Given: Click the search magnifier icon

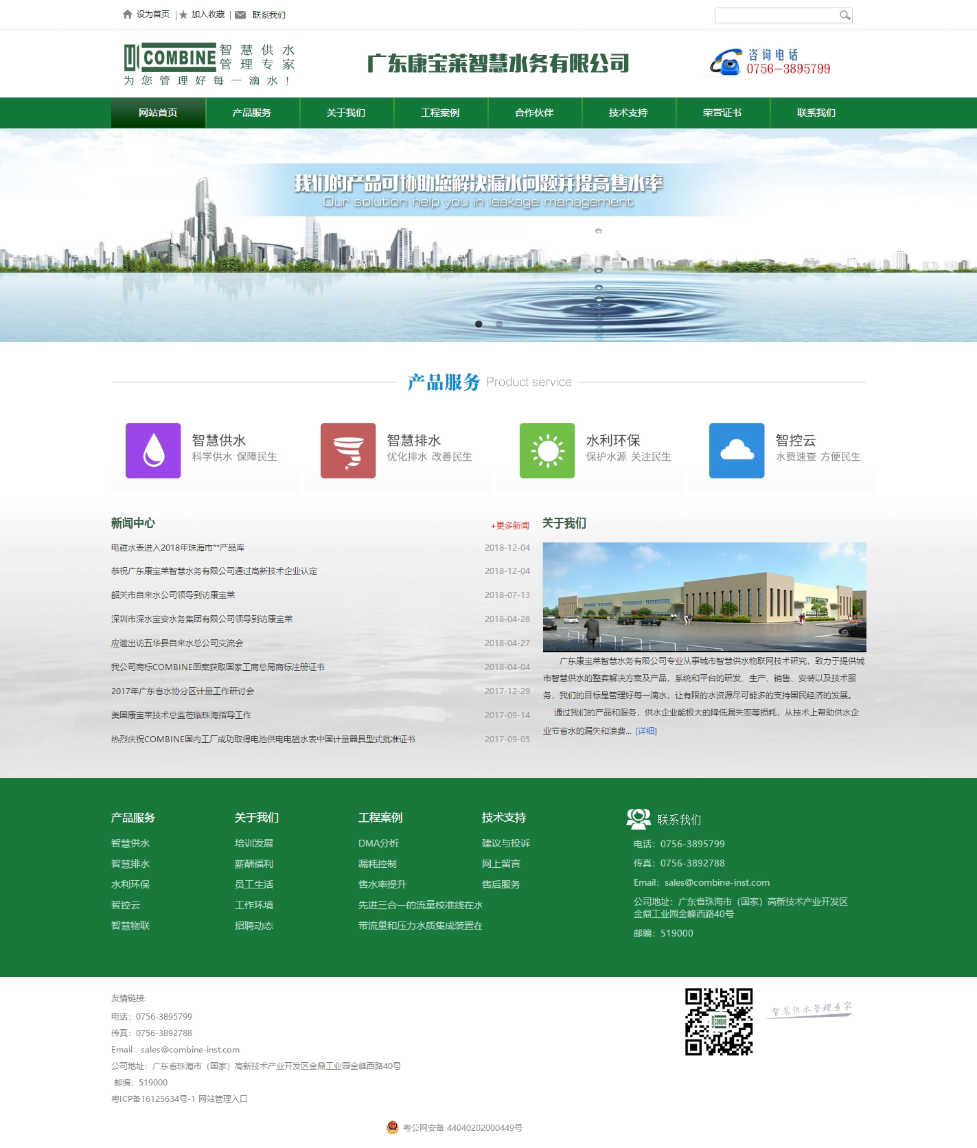Looking at the screenshot, I should (x=844, y=15).
